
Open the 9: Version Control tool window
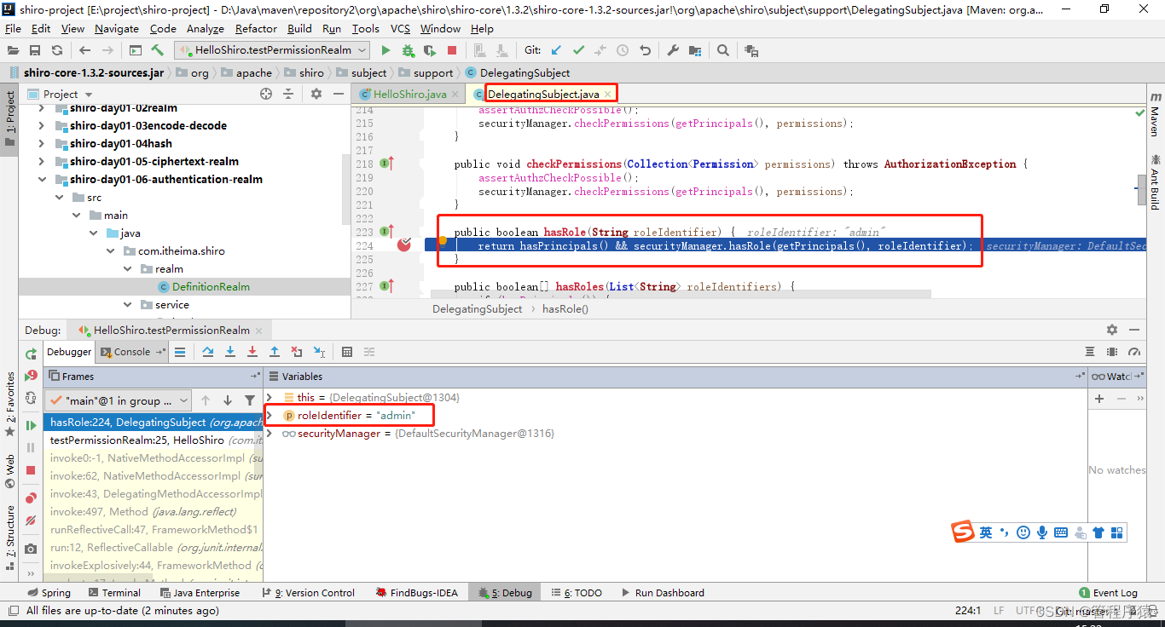[308, 593]
